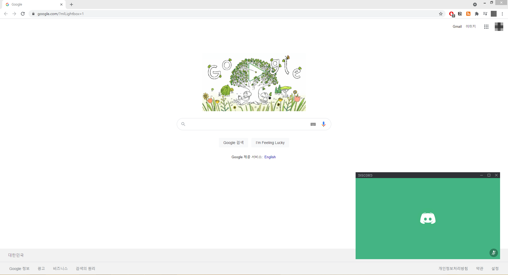The height and width of the screenshot is (275, 508).
Task: Open the Chrome profile avatar in toolbar
Action: tap(494, 14)
